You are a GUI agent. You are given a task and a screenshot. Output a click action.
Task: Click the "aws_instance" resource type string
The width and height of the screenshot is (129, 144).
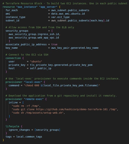27,7
